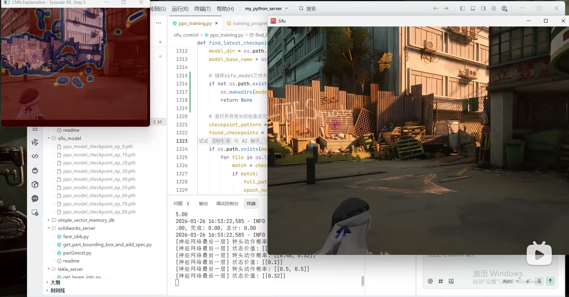Activate the microphone voice input button
This screenshot has height=297, width=569.
[539, 281]
